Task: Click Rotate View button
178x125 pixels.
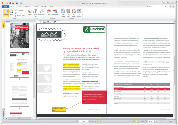Action: pos(20,16)
